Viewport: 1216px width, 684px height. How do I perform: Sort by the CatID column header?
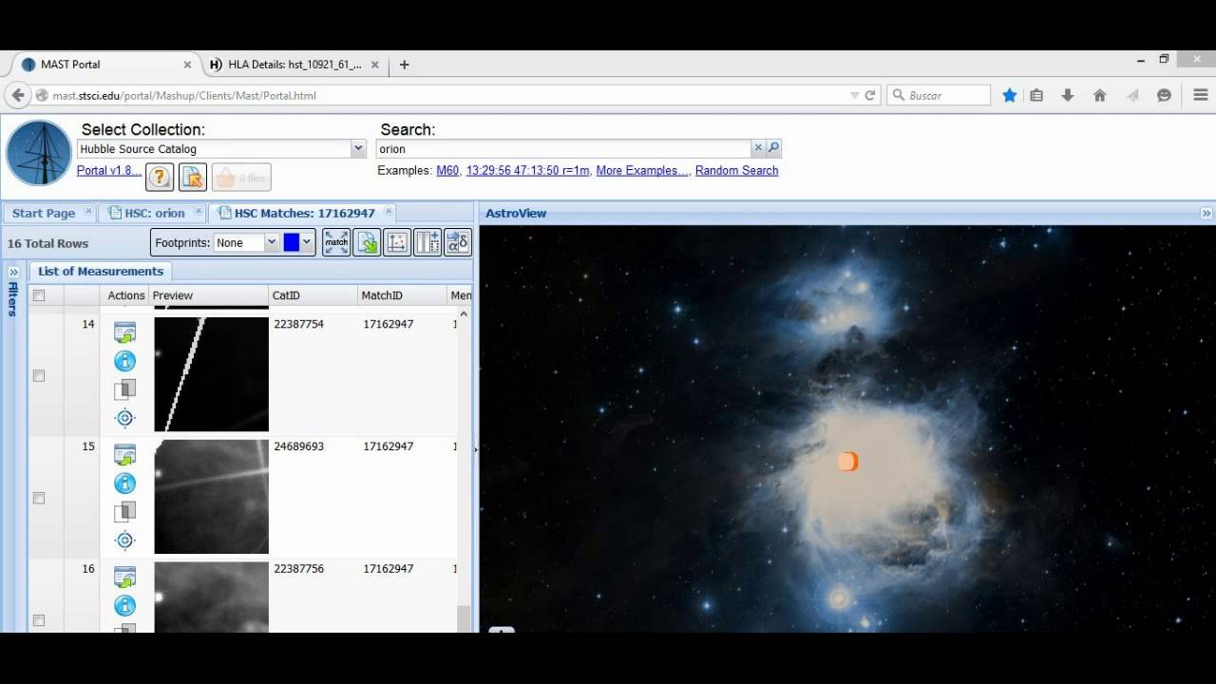click(x=313, y=295)
